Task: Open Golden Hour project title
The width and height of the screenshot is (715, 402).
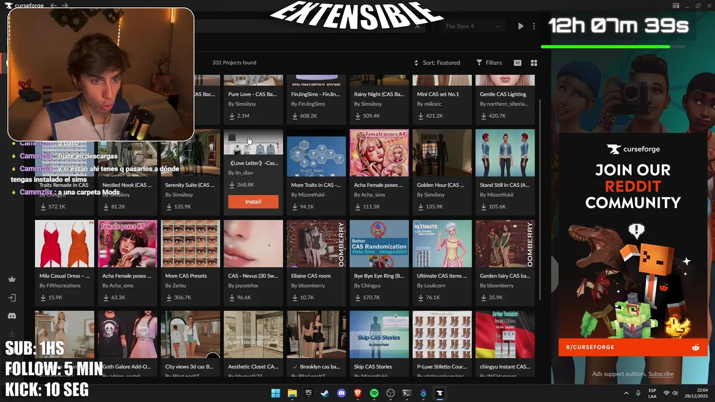Action: (x=441, y=185)
